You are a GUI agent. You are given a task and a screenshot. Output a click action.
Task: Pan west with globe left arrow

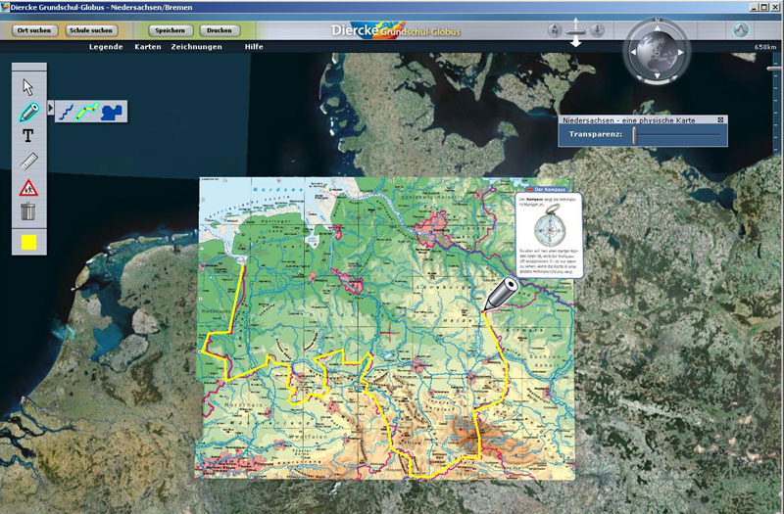[633, 52]
